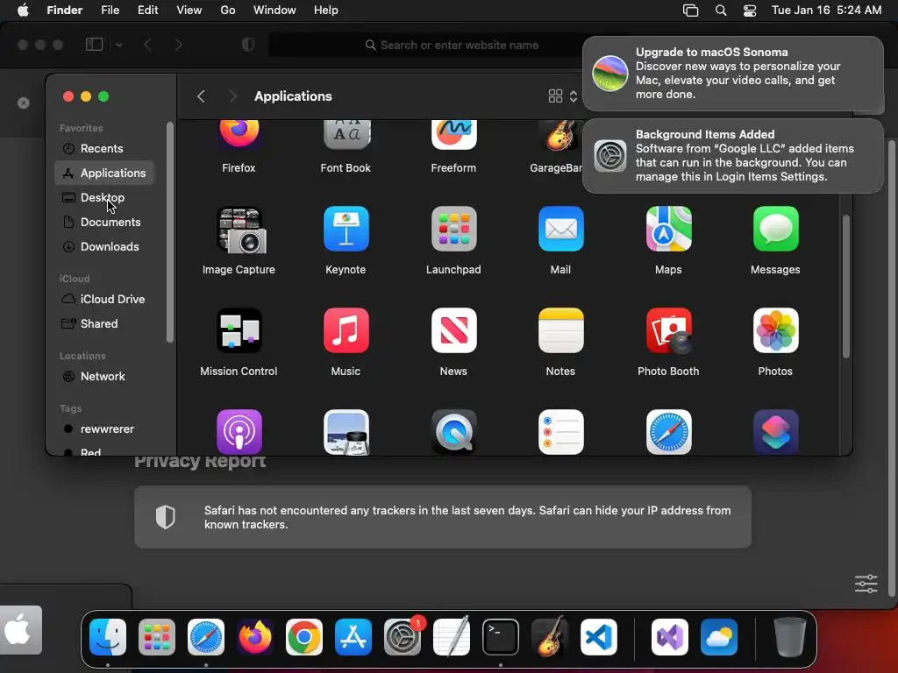Open the Apple menu
The image size is (898, 673).
[23, 11]
